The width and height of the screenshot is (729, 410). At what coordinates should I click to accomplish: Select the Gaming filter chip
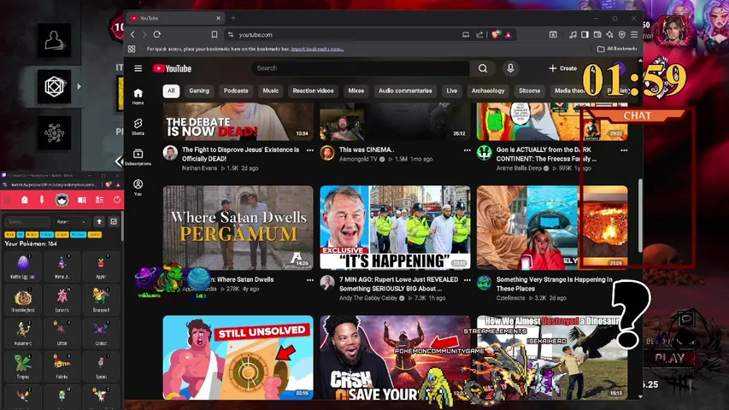click(199, 91)
